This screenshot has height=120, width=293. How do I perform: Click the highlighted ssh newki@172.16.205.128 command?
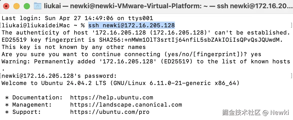click(x=132, y=25)
